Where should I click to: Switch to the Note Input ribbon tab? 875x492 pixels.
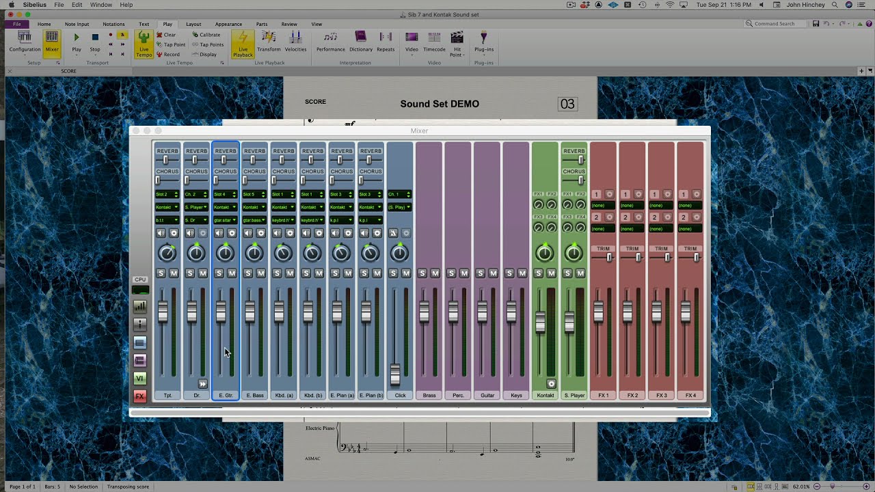(77, 24)
